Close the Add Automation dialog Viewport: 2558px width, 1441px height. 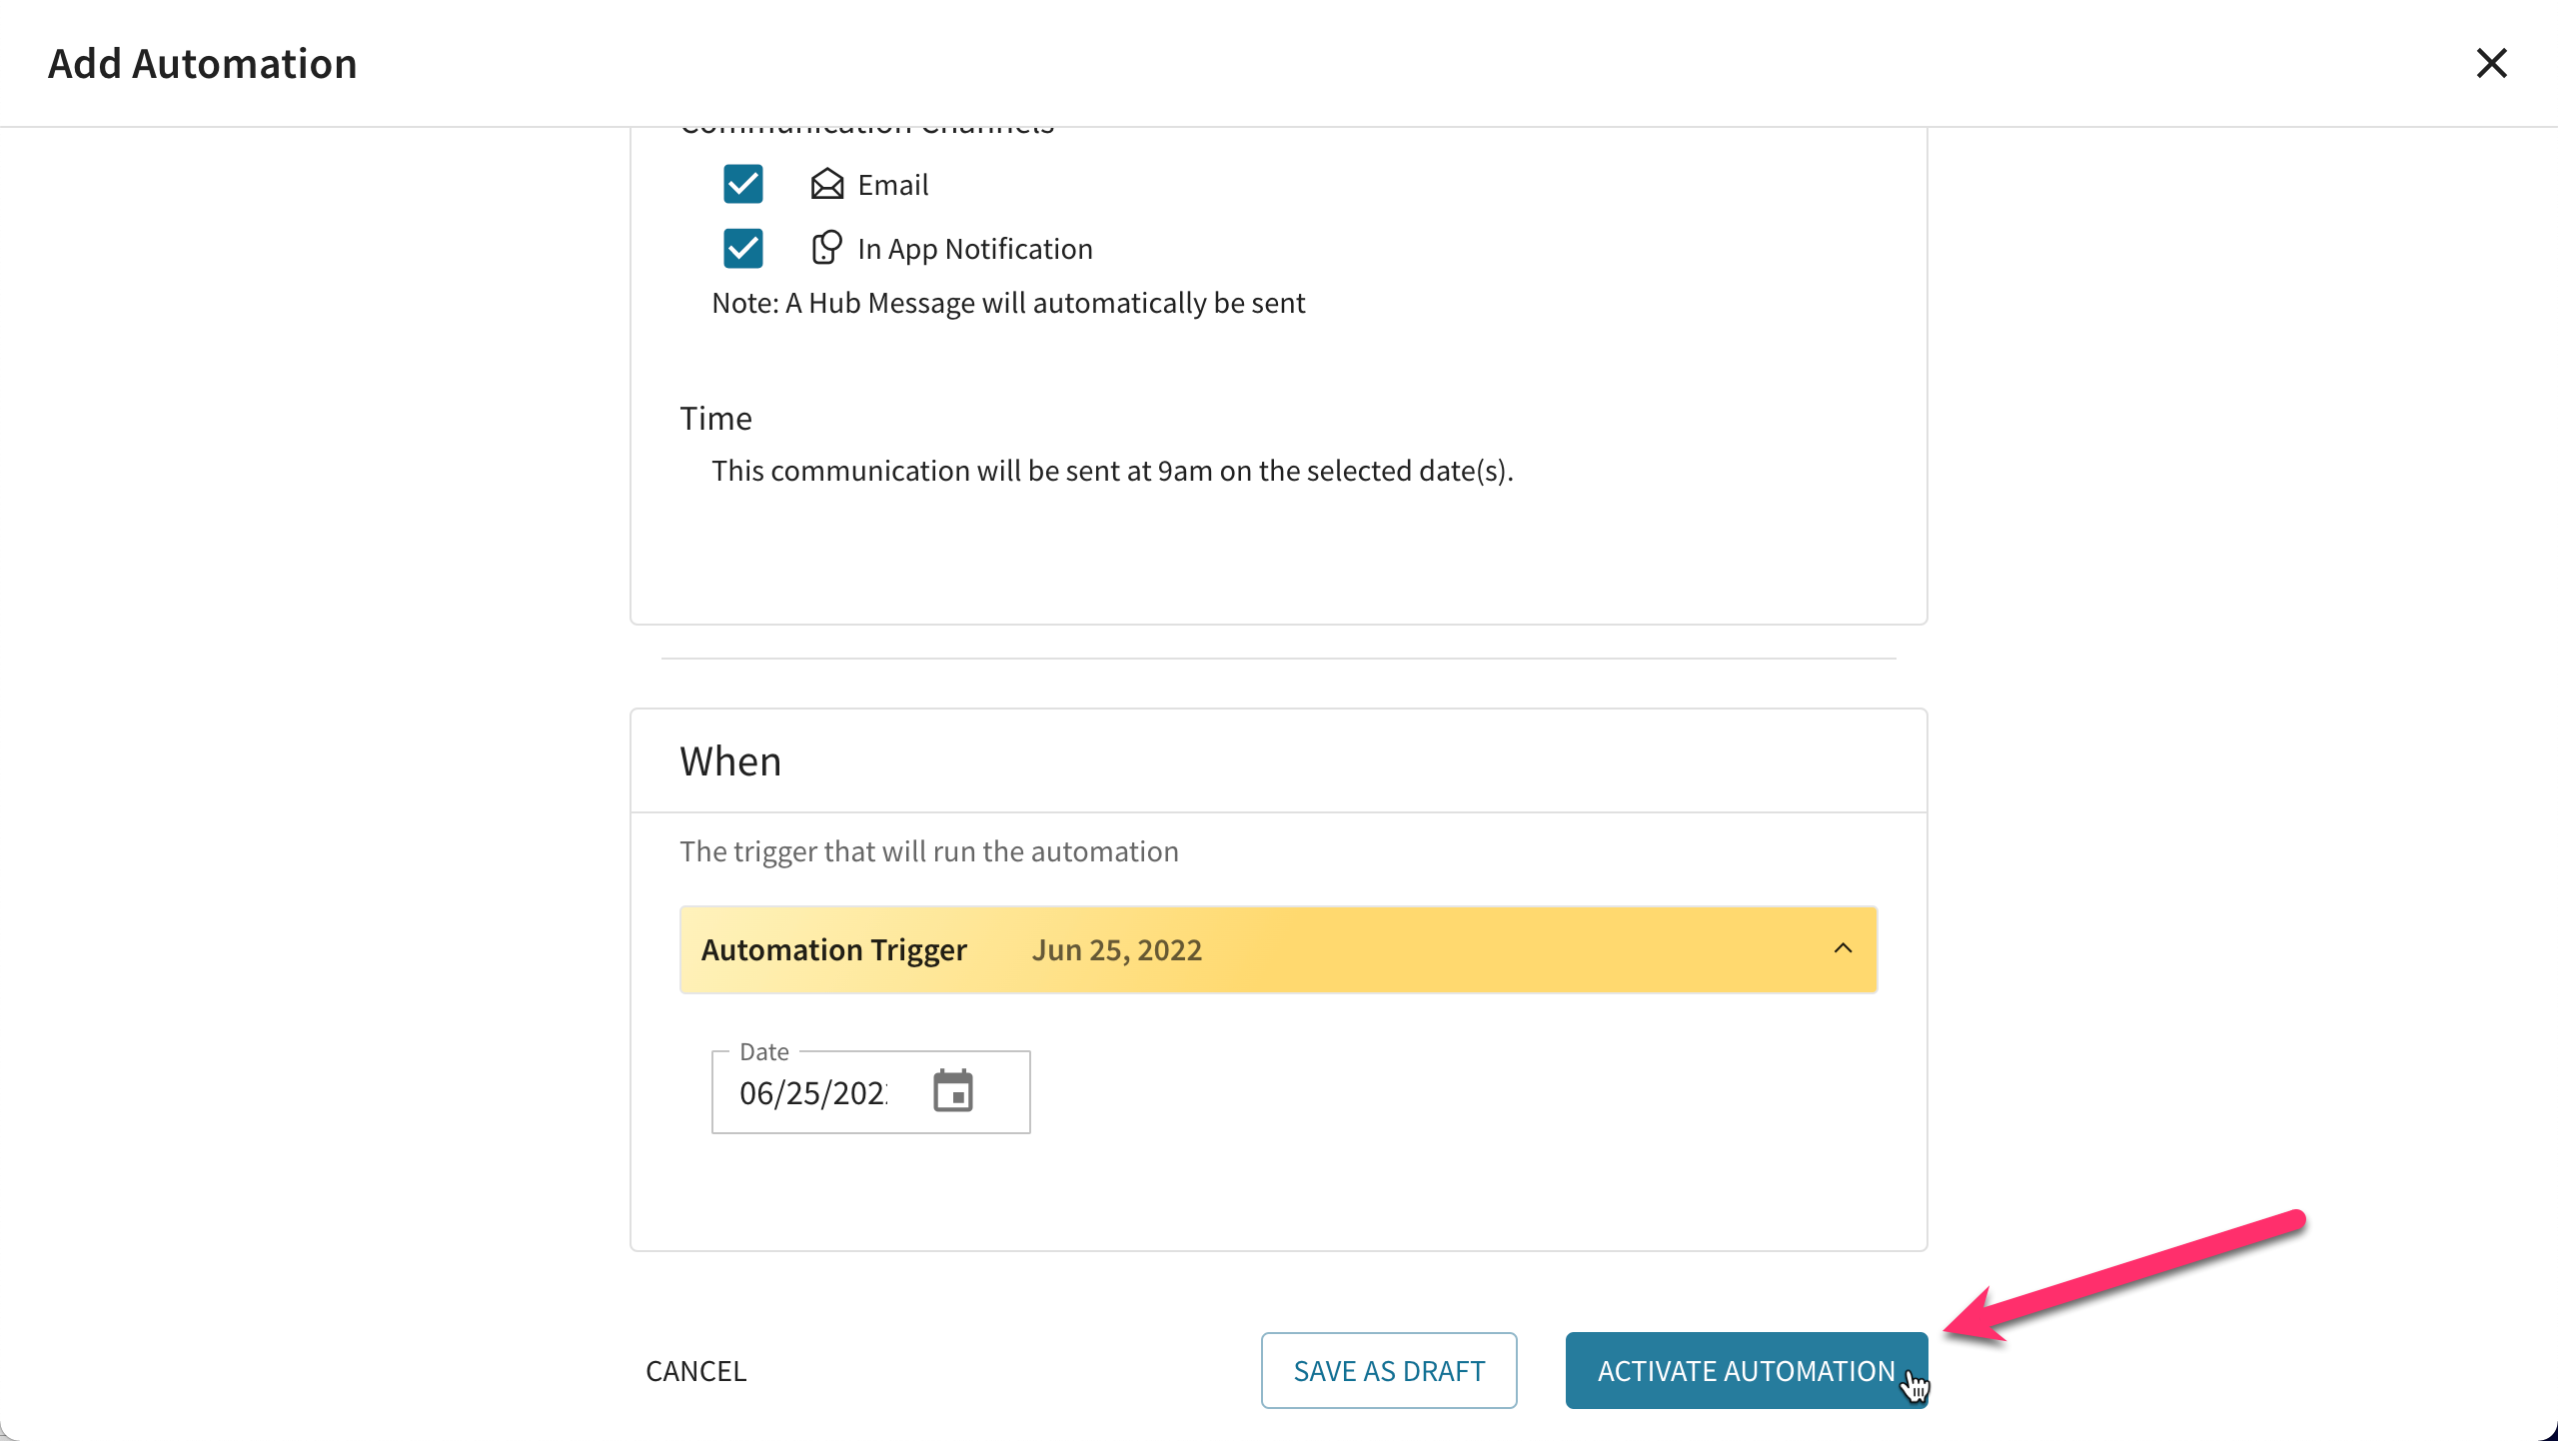tap(2491, 63)
